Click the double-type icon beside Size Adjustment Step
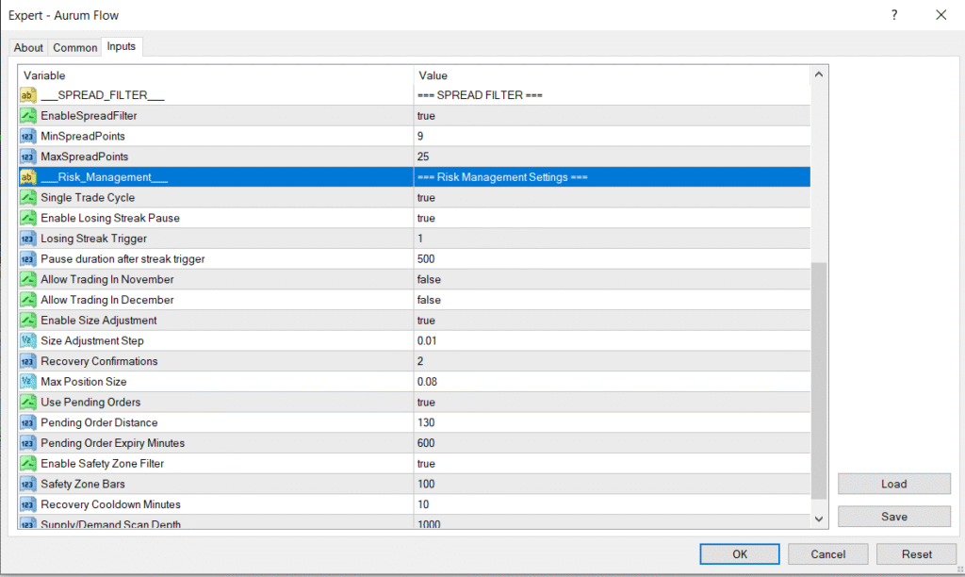Screen dimensions: 965x577 (x=28, y=341)
